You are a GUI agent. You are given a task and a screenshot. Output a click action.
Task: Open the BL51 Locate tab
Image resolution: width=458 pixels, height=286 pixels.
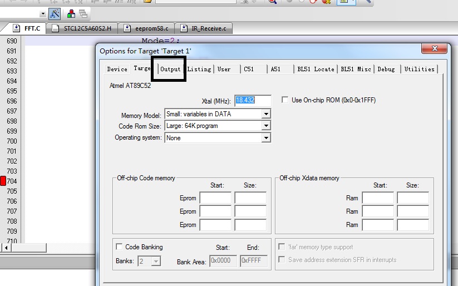pos(316,69)
